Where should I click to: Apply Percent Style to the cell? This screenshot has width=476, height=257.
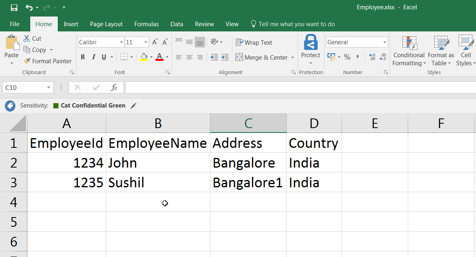(347, 57)
